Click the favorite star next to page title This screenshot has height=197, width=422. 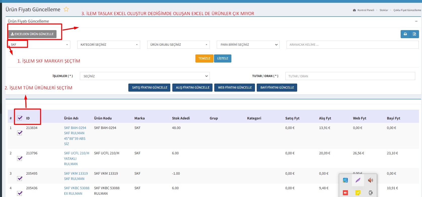66,9
